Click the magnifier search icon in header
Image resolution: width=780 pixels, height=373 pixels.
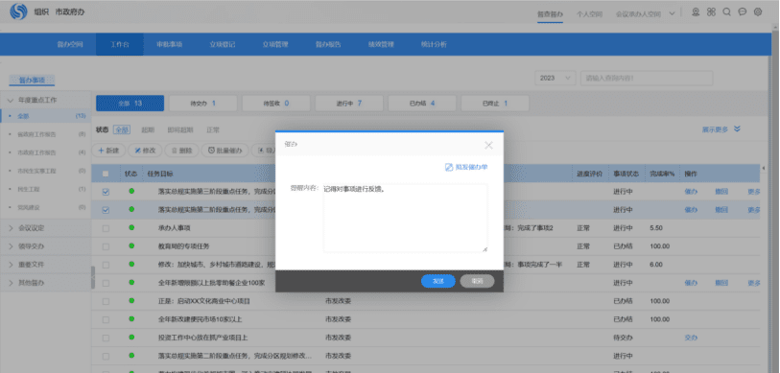pyautogui.click(x=727, y=12)
